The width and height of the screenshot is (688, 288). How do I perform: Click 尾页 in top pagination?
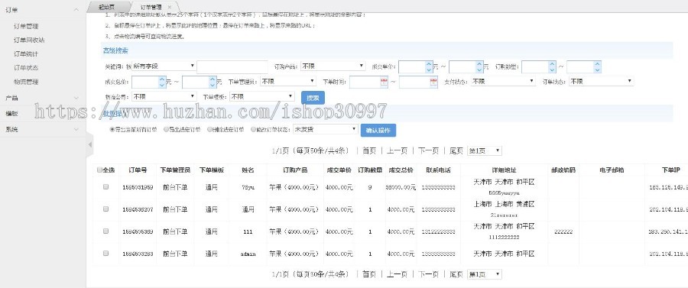click(x=456, y=150)
